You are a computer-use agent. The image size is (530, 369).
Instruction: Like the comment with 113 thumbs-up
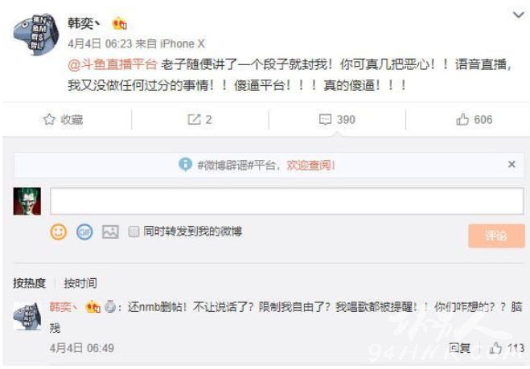(x=495, y=348)
